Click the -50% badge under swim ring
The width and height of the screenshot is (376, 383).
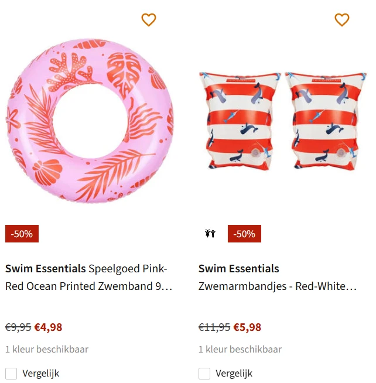point(22,234)
